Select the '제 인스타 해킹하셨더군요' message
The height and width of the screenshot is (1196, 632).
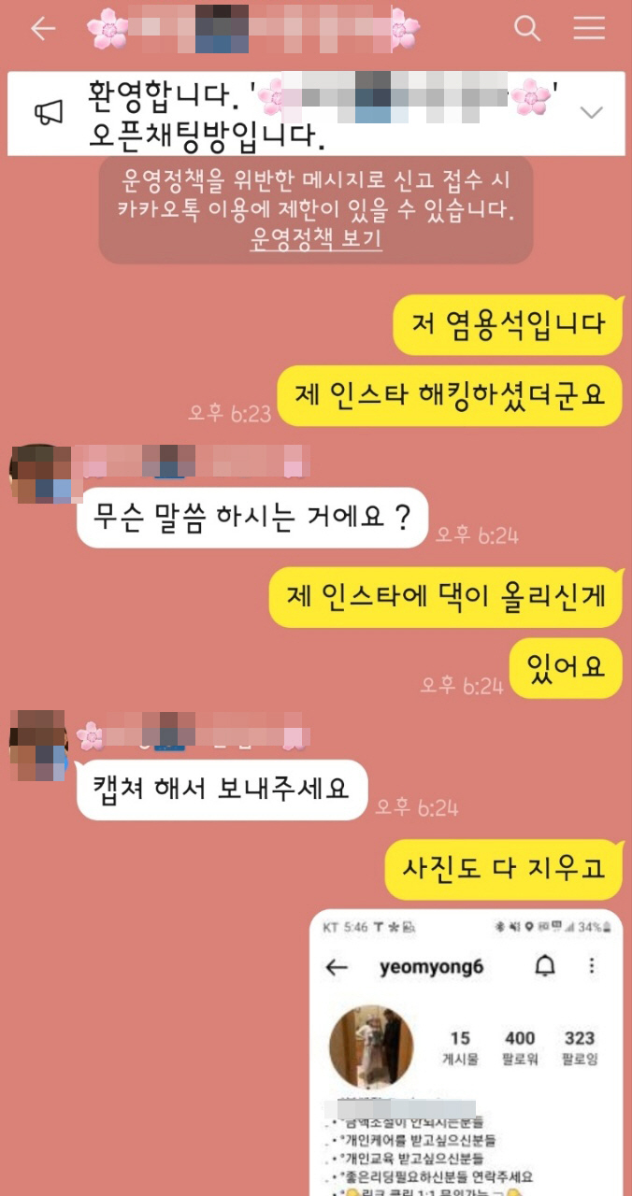(450, 395)
